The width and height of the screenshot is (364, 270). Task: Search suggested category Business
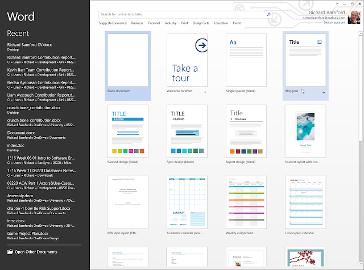point(137,23)
